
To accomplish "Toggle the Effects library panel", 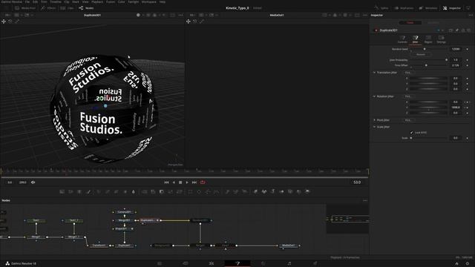I will (x=48, y=8).
